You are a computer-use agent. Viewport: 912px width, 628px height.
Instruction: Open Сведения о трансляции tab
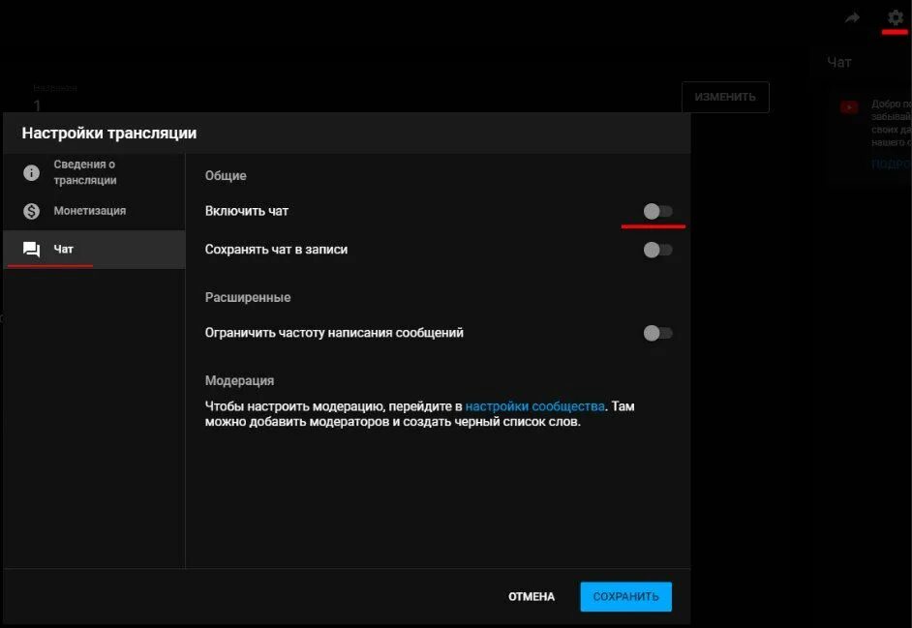[x=94, y=172]
